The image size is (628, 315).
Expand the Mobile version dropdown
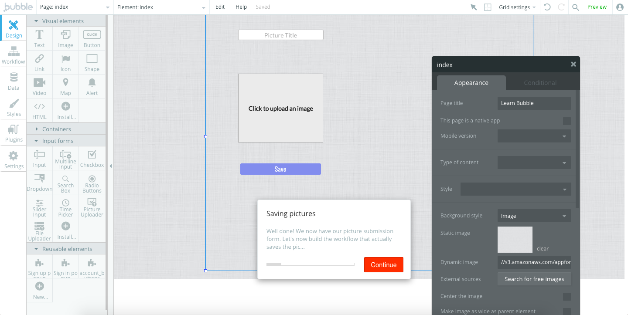[534, 136]
